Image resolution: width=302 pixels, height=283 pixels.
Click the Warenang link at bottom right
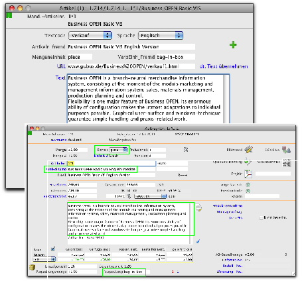pyautogui.click(x=225, y=272)
